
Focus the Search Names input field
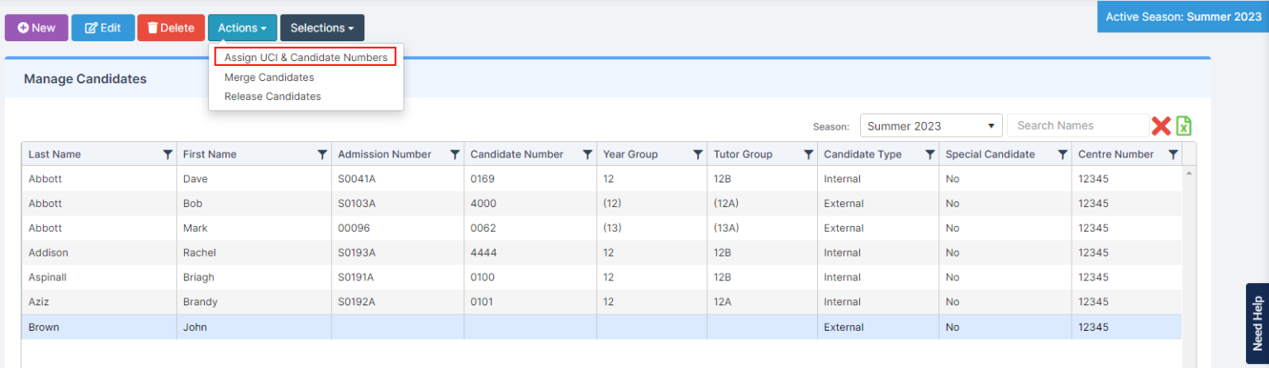pos(1078,125)
